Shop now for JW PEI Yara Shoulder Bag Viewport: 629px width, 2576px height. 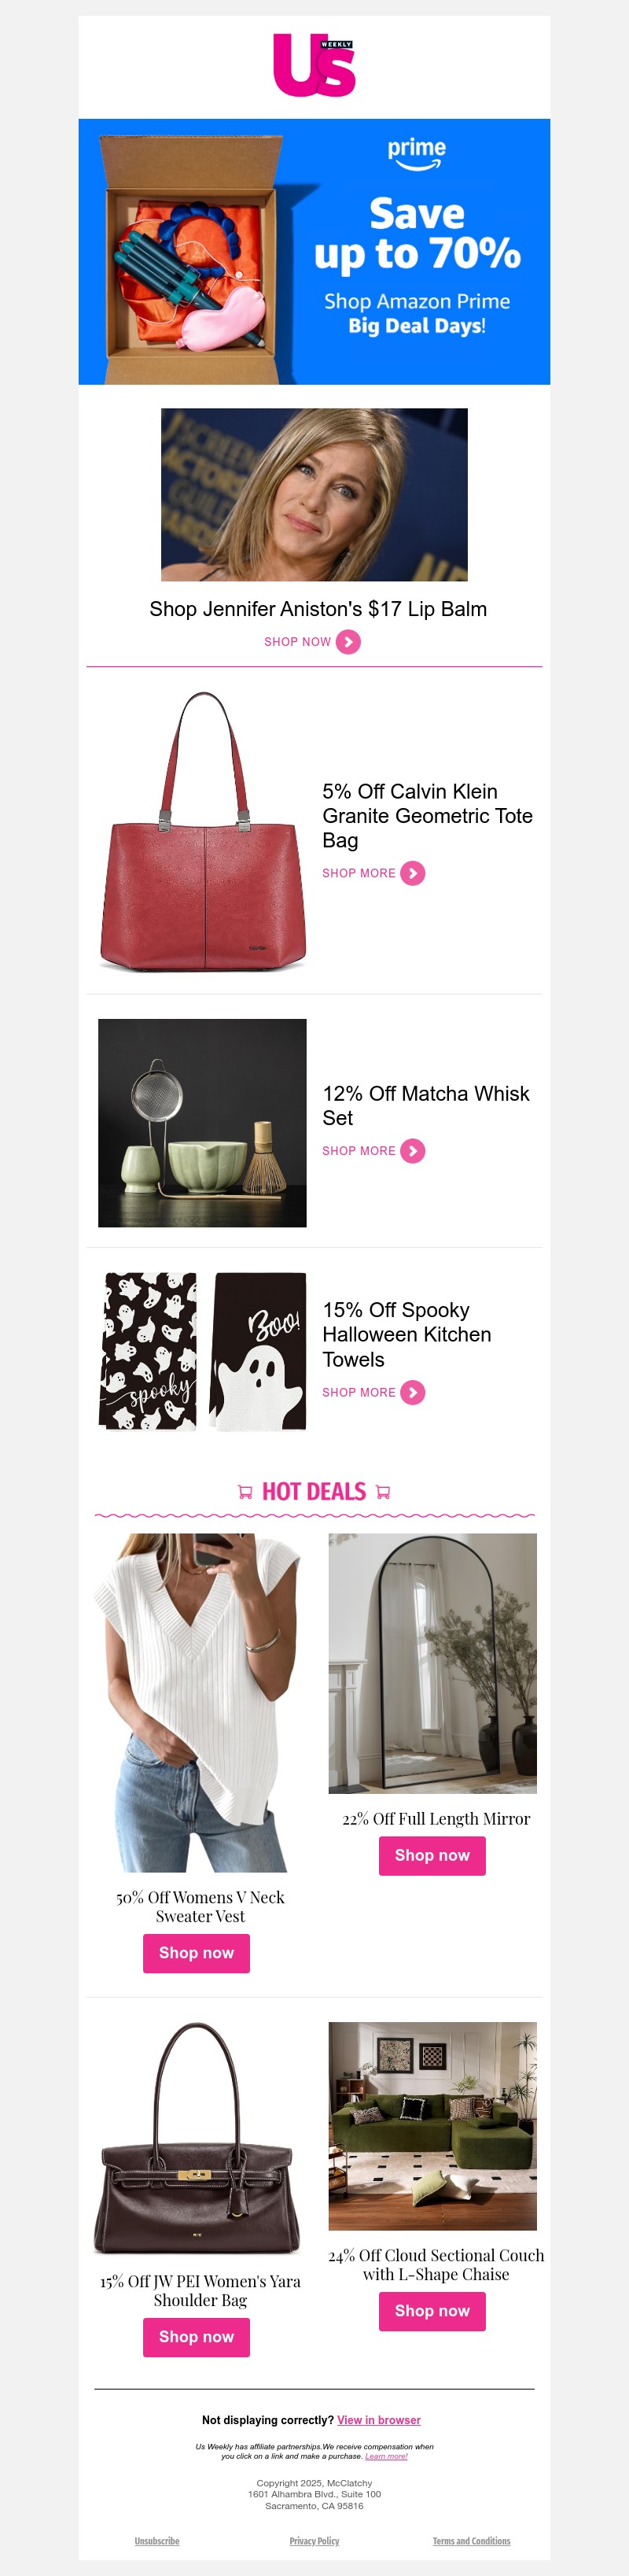[x=196, y=2337]
